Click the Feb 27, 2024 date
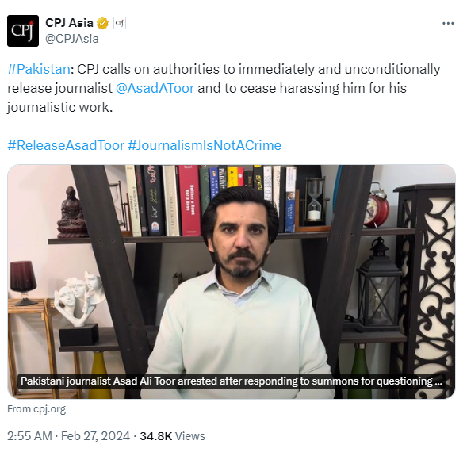This screenshot has height=456, width=467. click(95, 436)
